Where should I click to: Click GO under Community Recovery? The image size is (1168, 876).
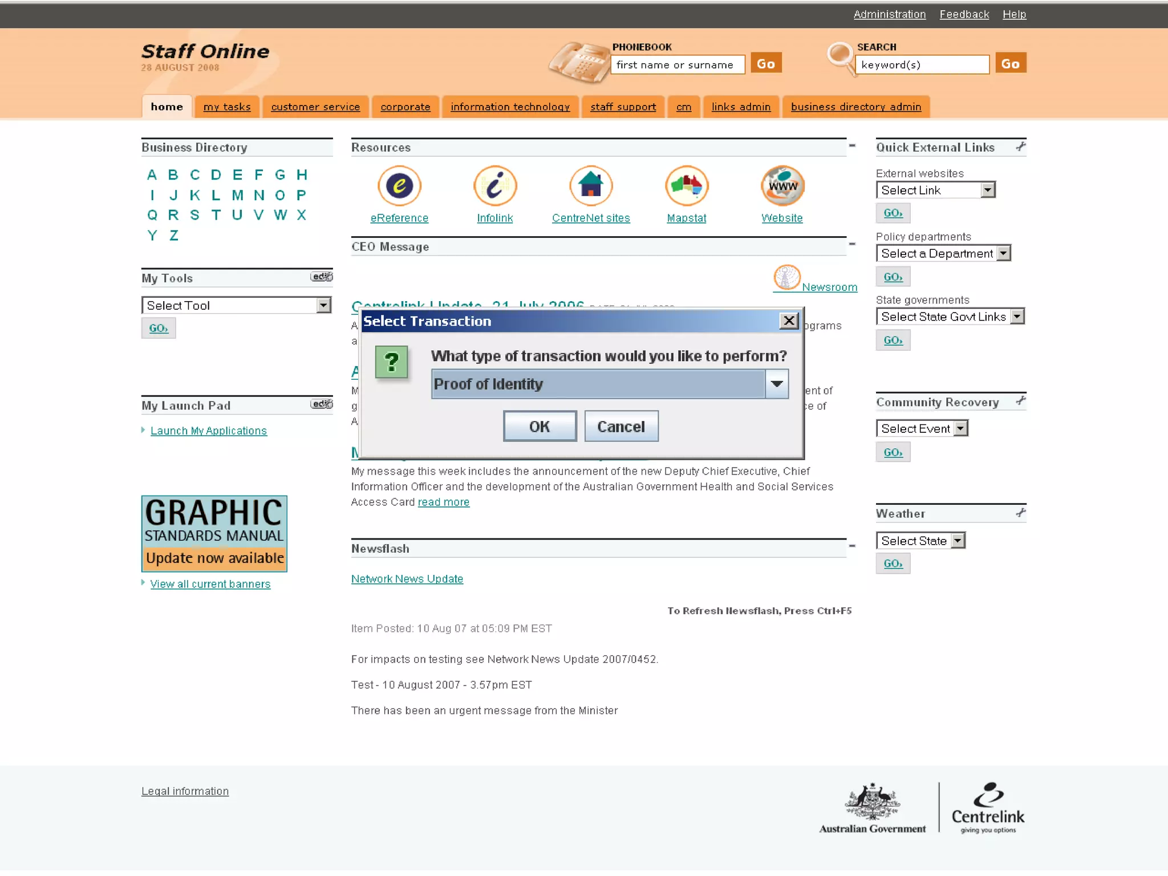893,452
